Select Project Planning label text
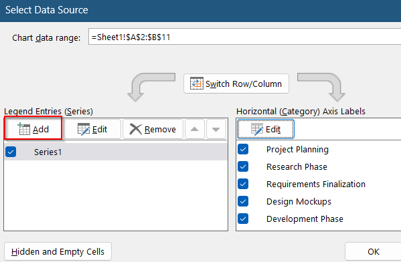 click(297, 150)
